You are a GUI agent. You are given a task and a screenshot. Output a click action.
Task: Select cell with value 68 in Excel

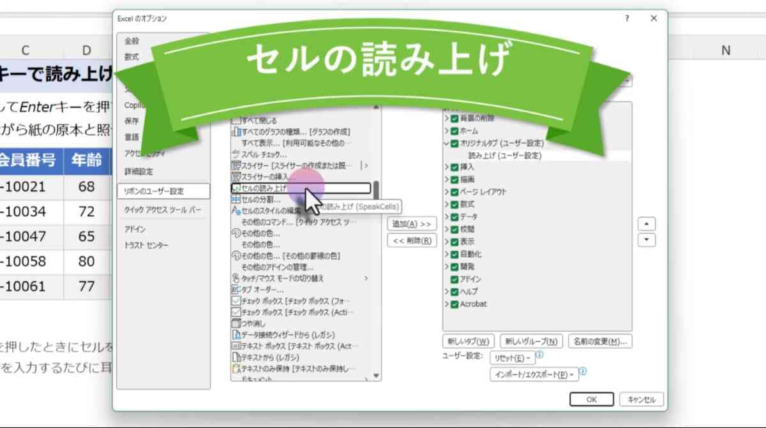pos(87,187)
